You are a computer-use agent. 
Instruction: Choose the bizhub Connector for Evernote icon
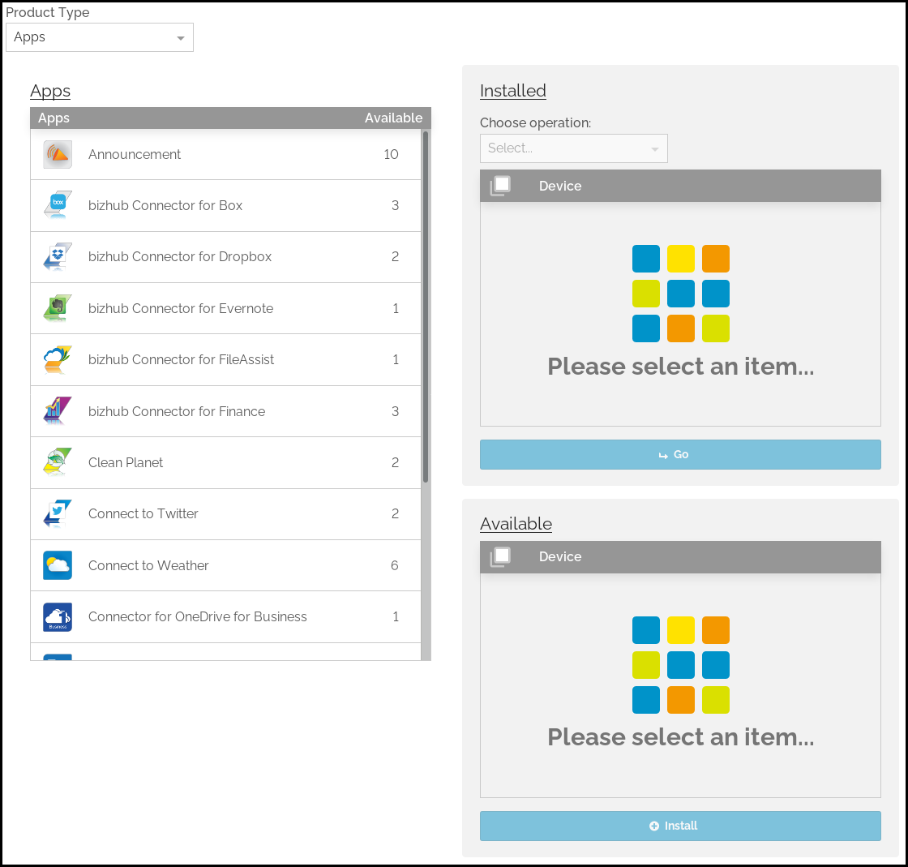point(58,308)
